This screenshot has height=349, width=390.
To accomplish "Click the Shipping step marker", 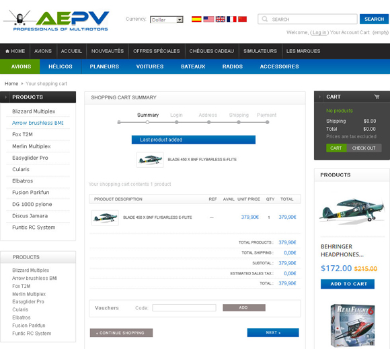I will click(x=239, y=122).
